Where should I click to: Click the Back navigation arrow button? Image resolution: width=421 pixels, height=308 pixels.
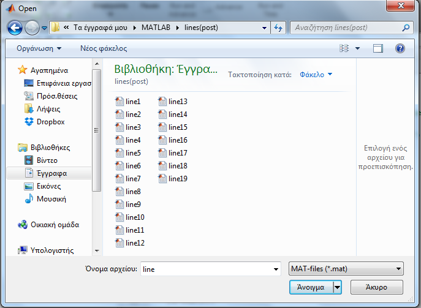tap(15, 28)
